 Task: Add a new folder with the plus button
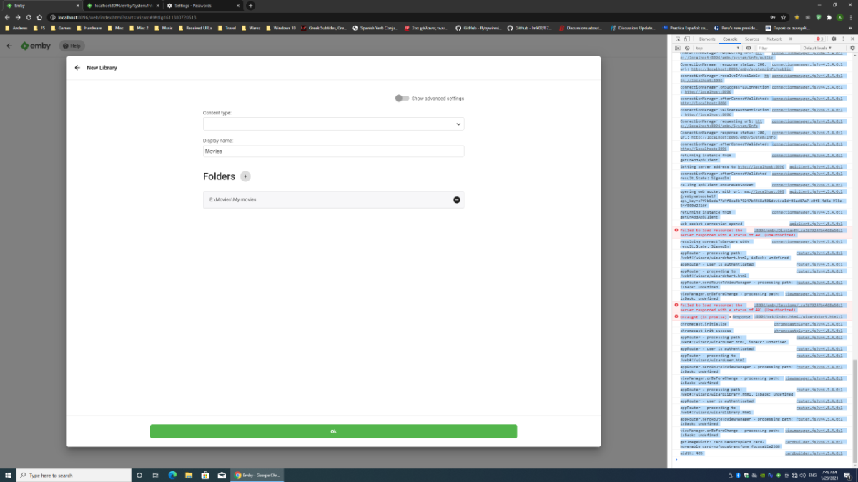[245, 176]
